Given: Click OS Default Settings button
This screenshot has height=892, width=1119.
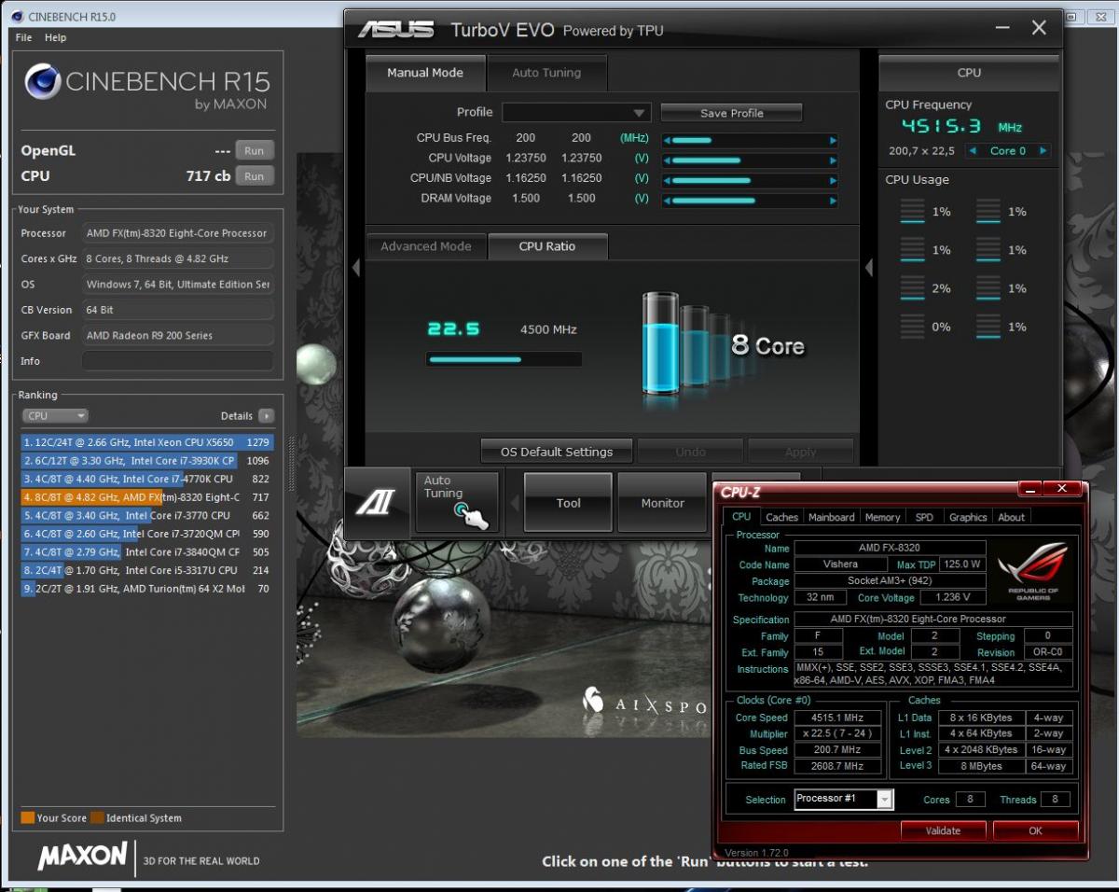Looking at the screenshot, I should pyautogui.click(x=557, y=452).
